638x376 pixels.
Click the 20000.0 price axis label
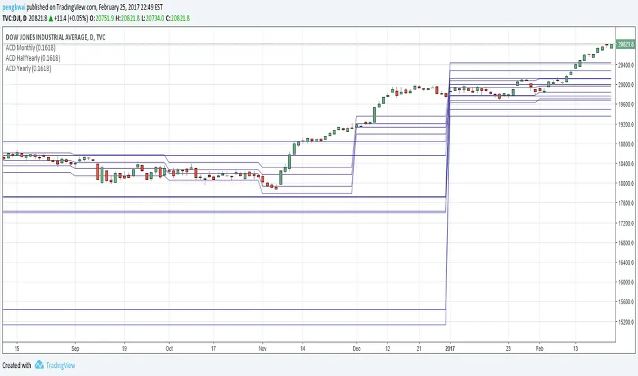(626, 85)
